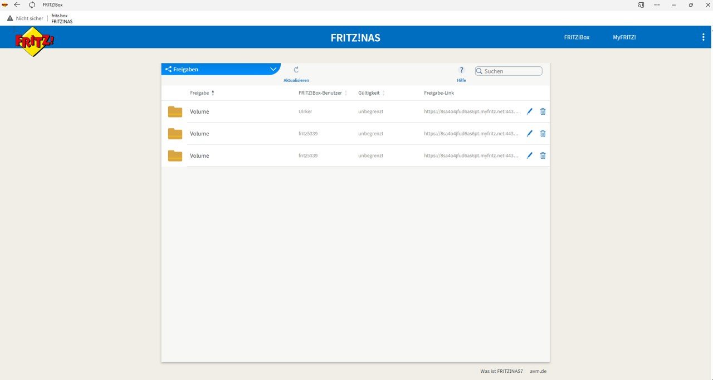713x380 pixels.
Task: Click the Aktualisieren refresh icon
Action: [x=296, y=70]
